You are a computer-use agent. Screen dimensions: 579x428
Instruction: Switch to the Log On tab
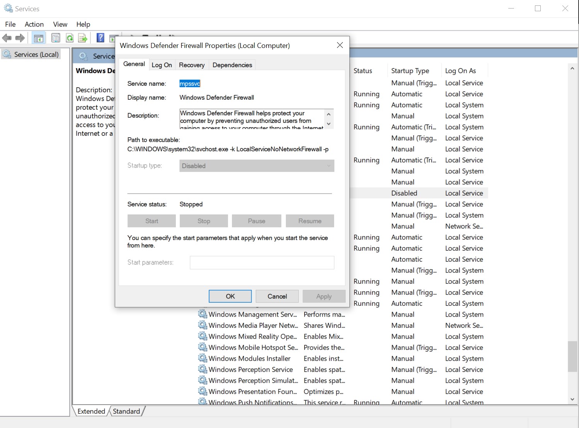click(x=162, y=65)
